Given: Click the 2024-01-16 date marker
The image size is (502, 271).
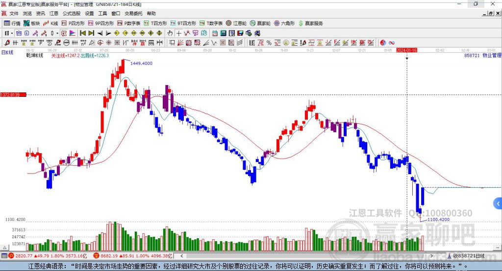Looking at the screenshot, I should coord(406,50).
